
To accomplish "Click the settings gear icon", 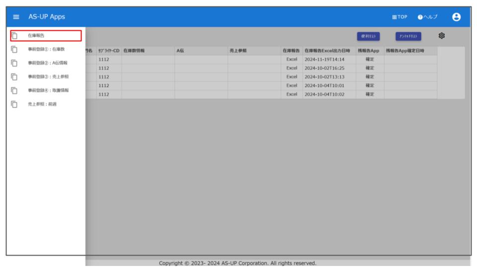I will point(442,36).
